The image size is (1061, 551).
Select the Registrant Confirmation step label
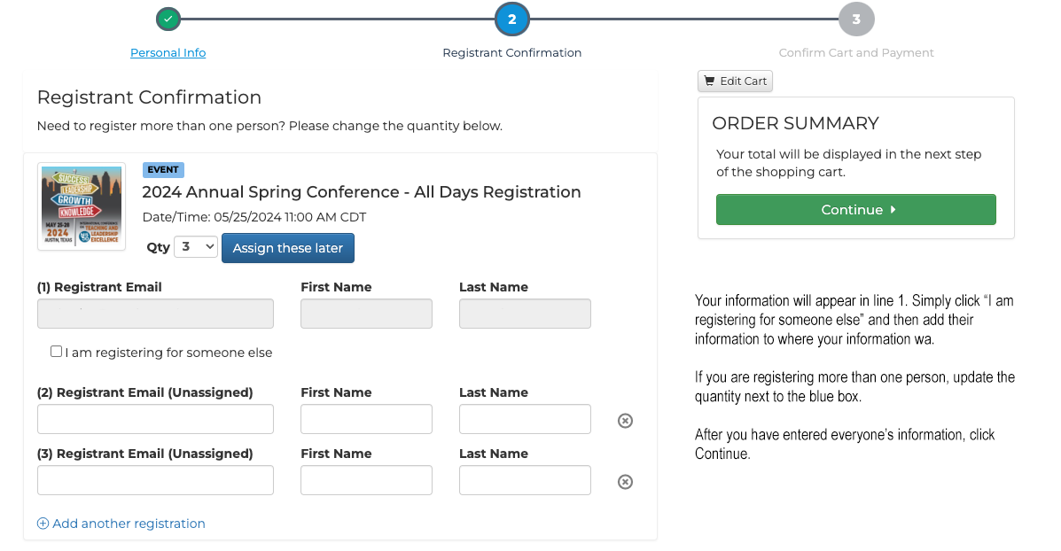[x=512, y=52]
